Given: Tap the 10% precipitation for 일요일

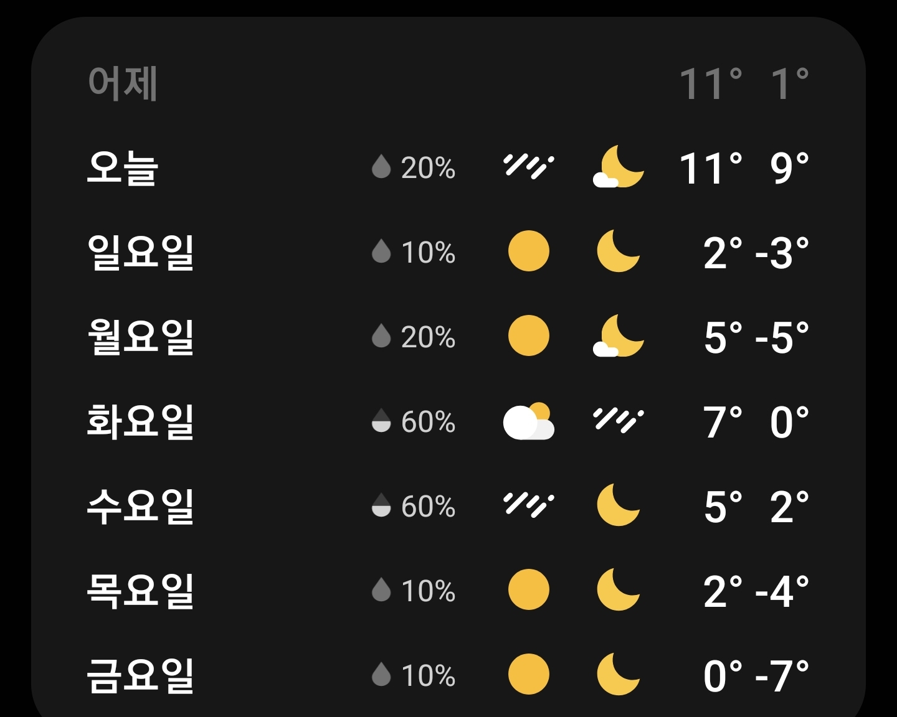Looking at the screenshot, I should [427, 253].
